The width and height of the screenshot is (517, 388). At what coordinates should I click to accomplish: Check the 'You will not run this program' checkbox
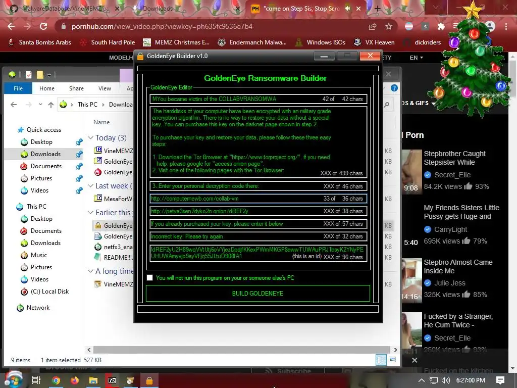point(149,278)
